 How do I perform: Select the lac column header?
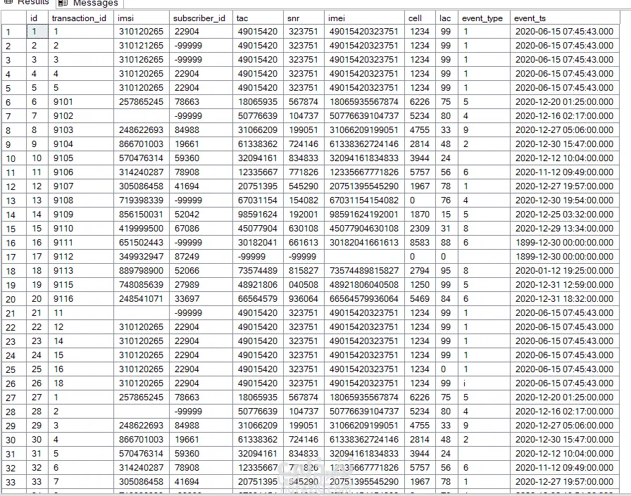point(446,18)
